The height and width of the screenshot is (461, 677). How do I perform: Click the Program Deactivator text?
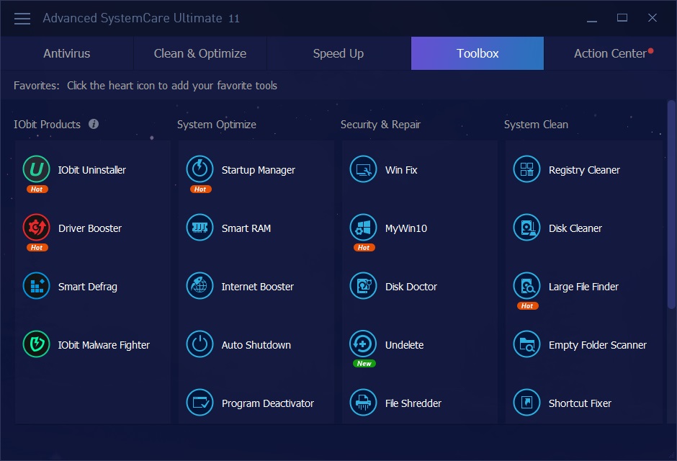[268, 403]
